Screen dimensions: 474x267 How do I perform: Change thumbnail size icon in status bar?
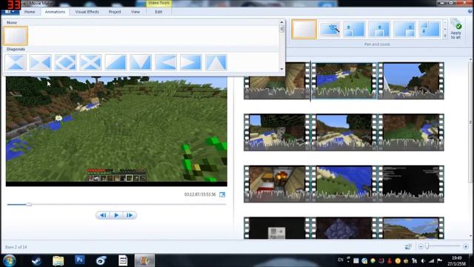click(x=408, y=247)
